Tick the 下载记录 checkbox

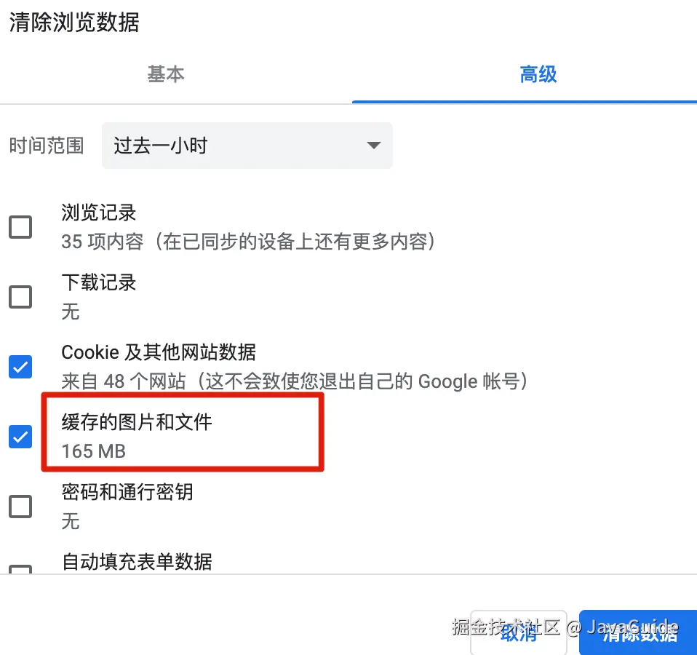point(20,297)
